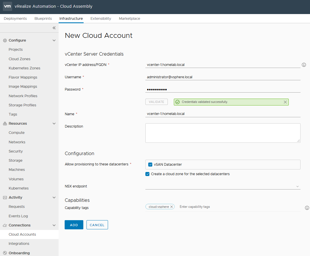Click the Connections cloud icon
This screenshot has height=256, width=310.
coord(5,225)
